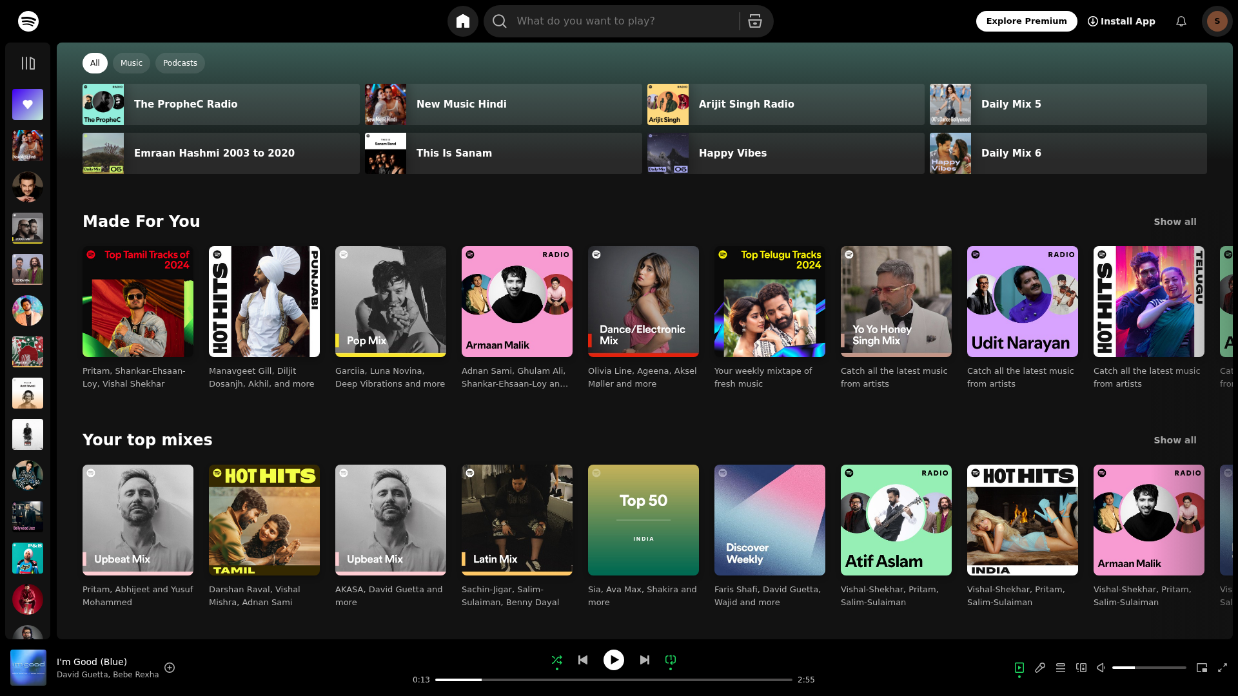Image resolution: width=1238 pixels, height=696 pixels.
Task: Open the Browse icon in search bar
Action: pyautogui.click(x=755, y=21)
